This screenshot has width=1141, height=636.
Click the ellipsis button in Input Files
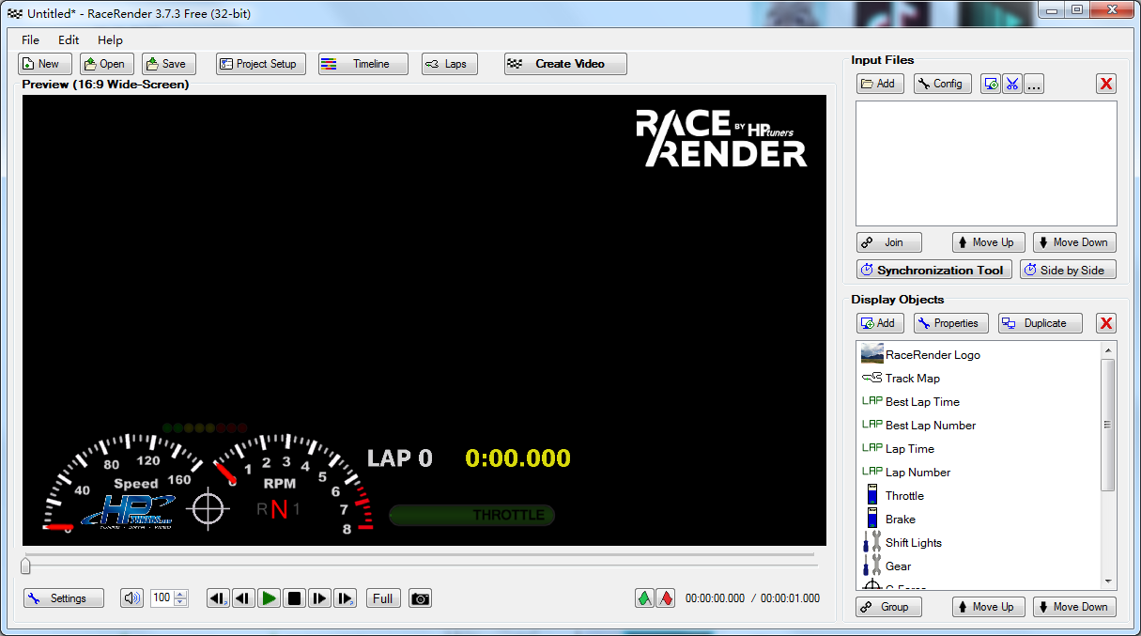pyautogui.click(x=1034, y=84)
